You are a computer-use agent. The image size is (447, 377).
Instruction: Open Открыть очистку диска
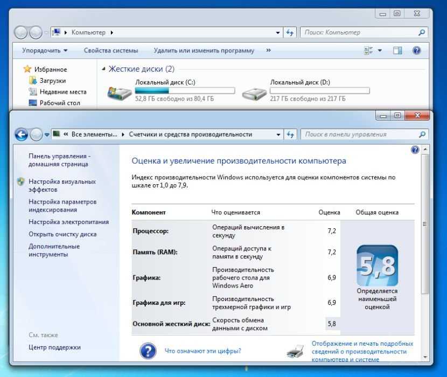coord(62,234)
